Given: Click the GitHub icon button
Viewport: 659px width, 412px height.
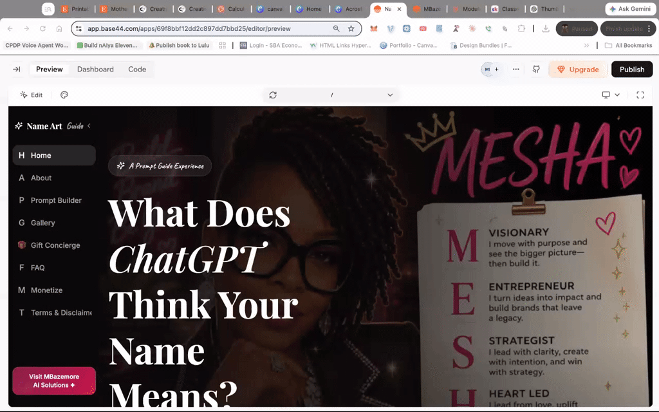Looking at the screenshot, I should click(x=536, y=70).
